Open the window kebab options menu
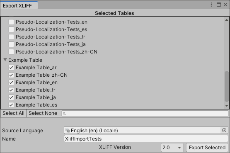Image resolution: width=230 pixels, height=153 pixels. click(x=211, y=5)
